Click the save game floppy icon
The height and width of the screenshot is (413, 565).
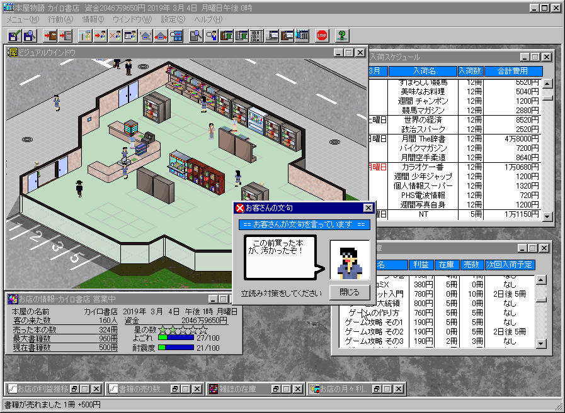[x=14, y=35]
